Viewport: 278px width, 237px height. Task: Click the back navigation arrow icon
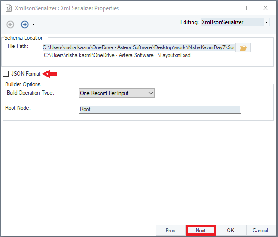click(x=11, y=24)
